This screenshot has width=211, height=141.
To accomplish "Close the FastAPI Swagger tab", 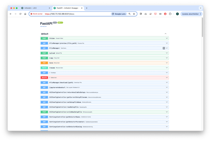I will click(82, 8).
